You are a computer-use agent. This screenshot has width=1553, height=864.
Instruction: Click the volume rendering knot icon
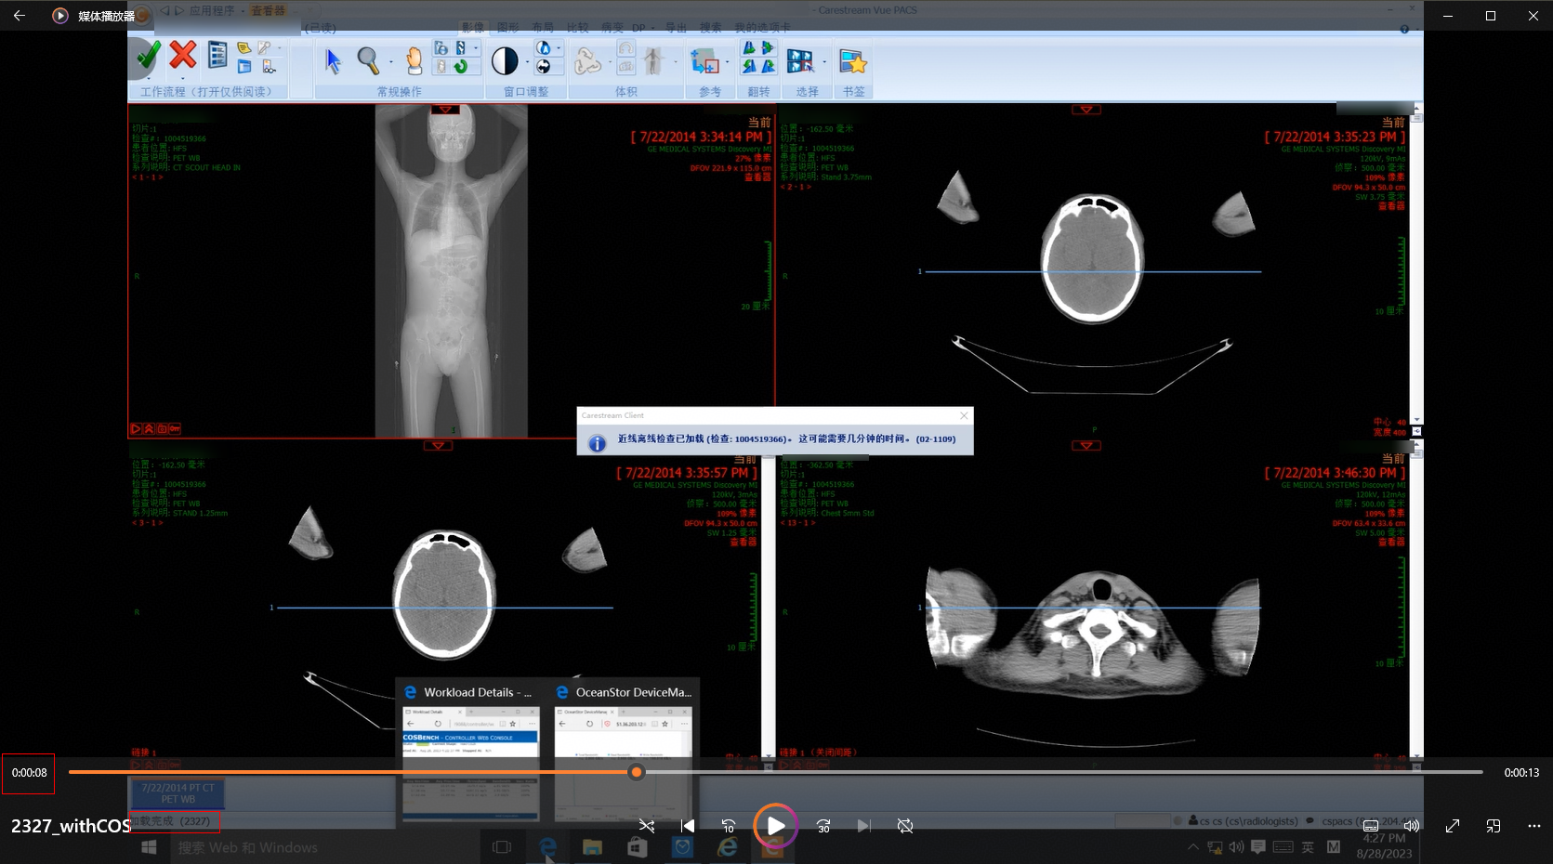tap(587, 61)
